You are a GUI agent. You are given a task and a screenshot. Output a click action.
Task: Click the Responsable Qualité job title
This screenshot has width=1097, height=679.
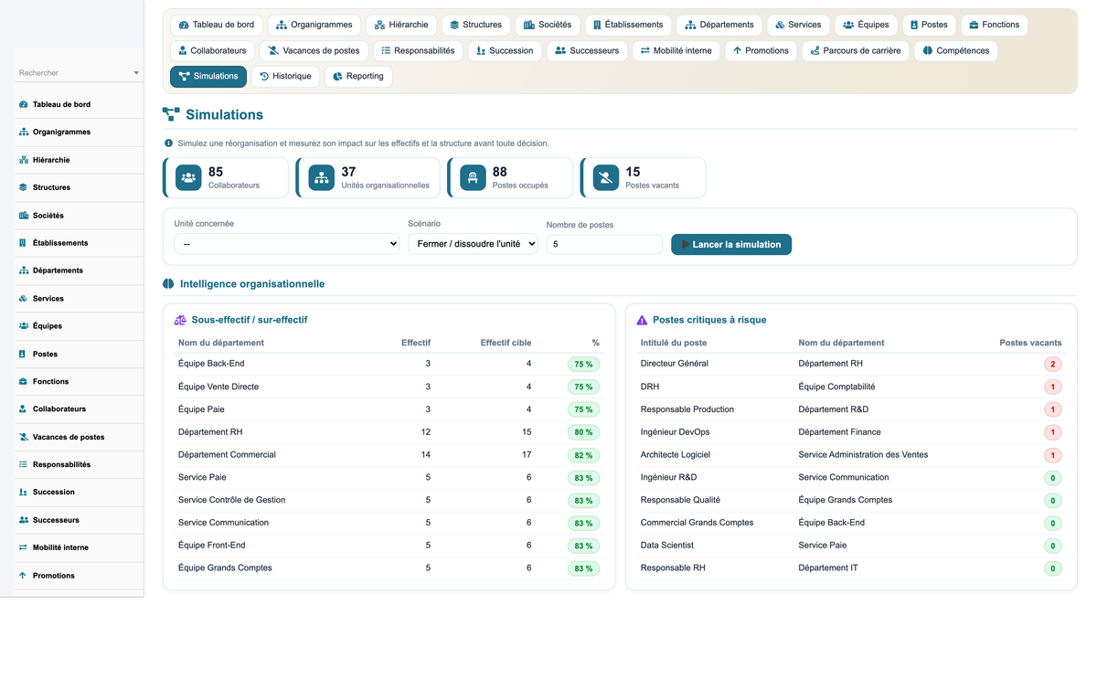coord(680,500)
